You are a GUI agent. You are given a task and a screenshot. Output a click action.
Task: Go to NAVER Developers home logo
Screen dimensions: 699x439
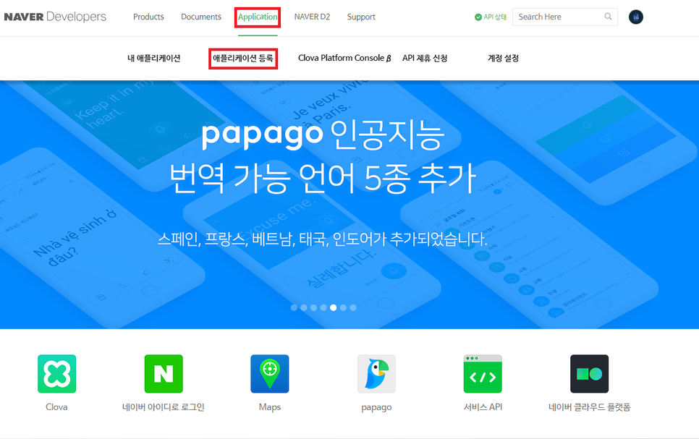click(x=55, y=17)
